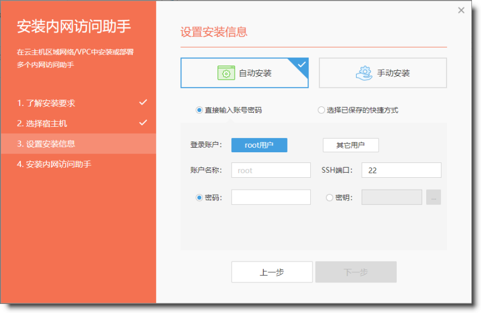This screenshot has height=313, width=481.
Task: Click the 上一步 button
Action: click(272, 272)
